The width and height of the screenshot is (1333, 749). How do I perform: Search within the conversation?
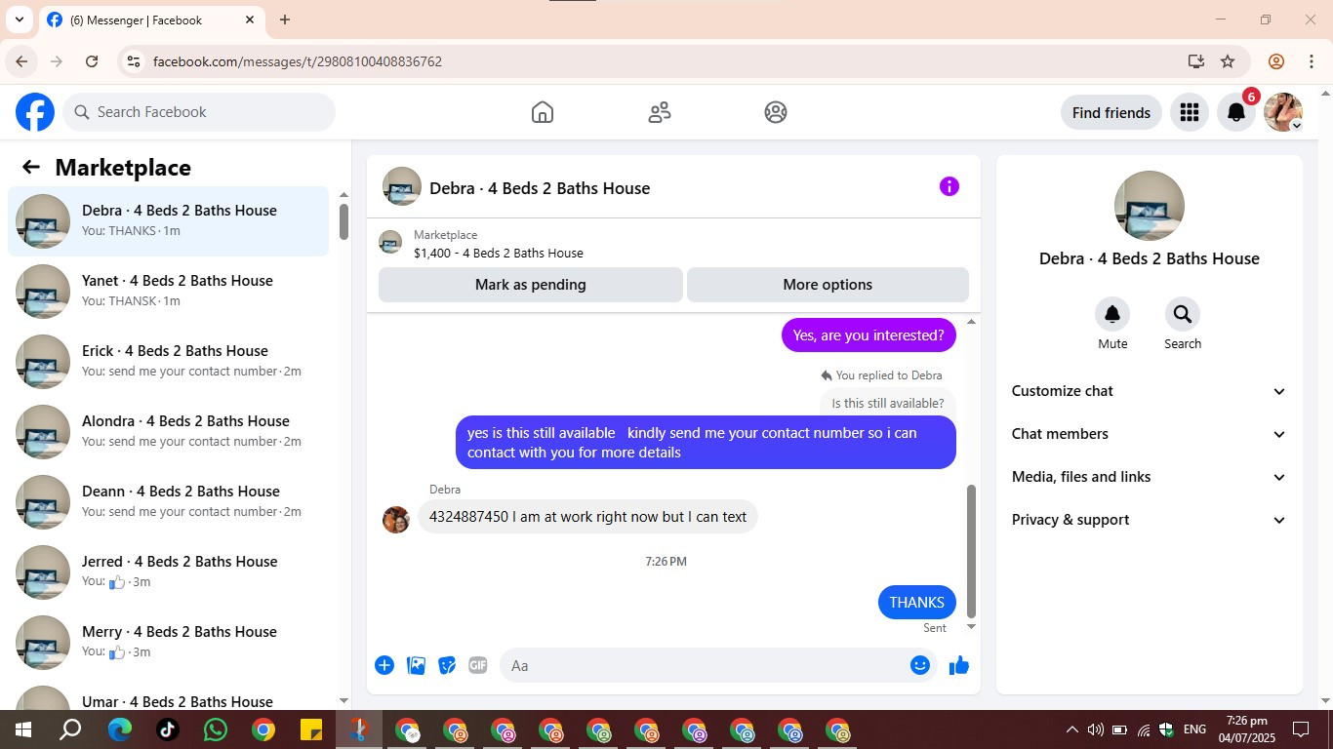[x=1183, y=314]
